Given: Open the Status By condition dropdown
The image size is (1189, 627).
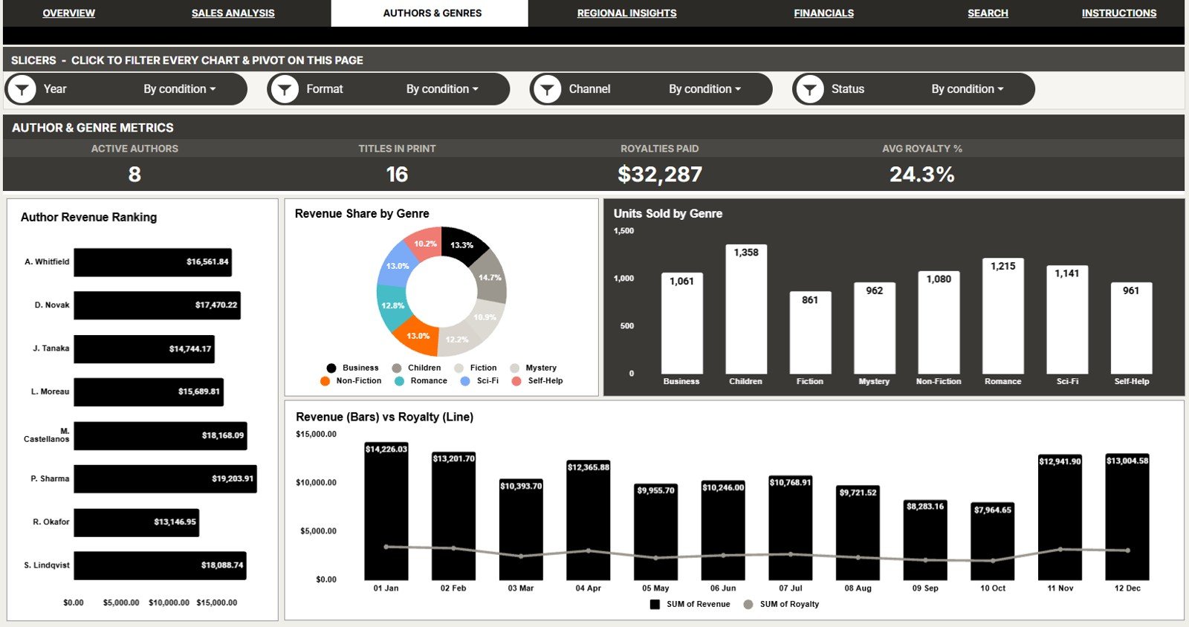Looking at the screenshot, I should click(968, 89).
